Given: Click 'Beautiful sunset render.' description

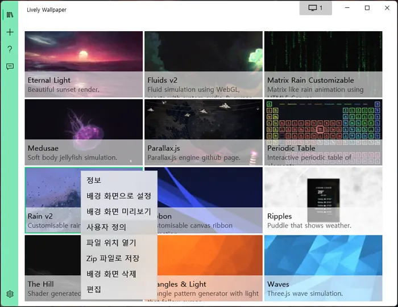Looking at the screenshot, I should (64, 90).
